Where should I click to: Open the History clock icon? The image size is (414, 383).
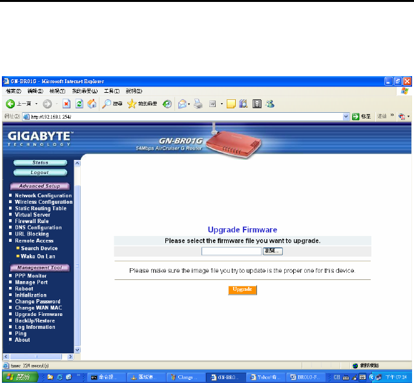(167, 104)
